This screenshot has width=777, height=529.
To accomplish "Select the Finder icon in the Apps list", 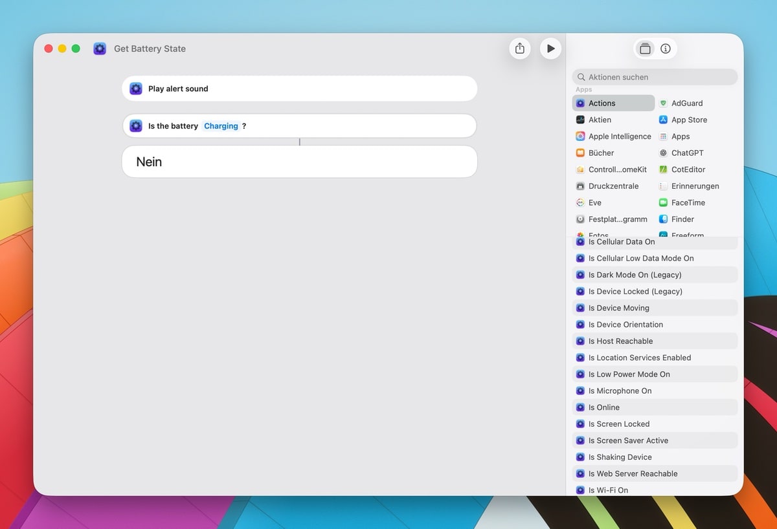I will [663, 219].
